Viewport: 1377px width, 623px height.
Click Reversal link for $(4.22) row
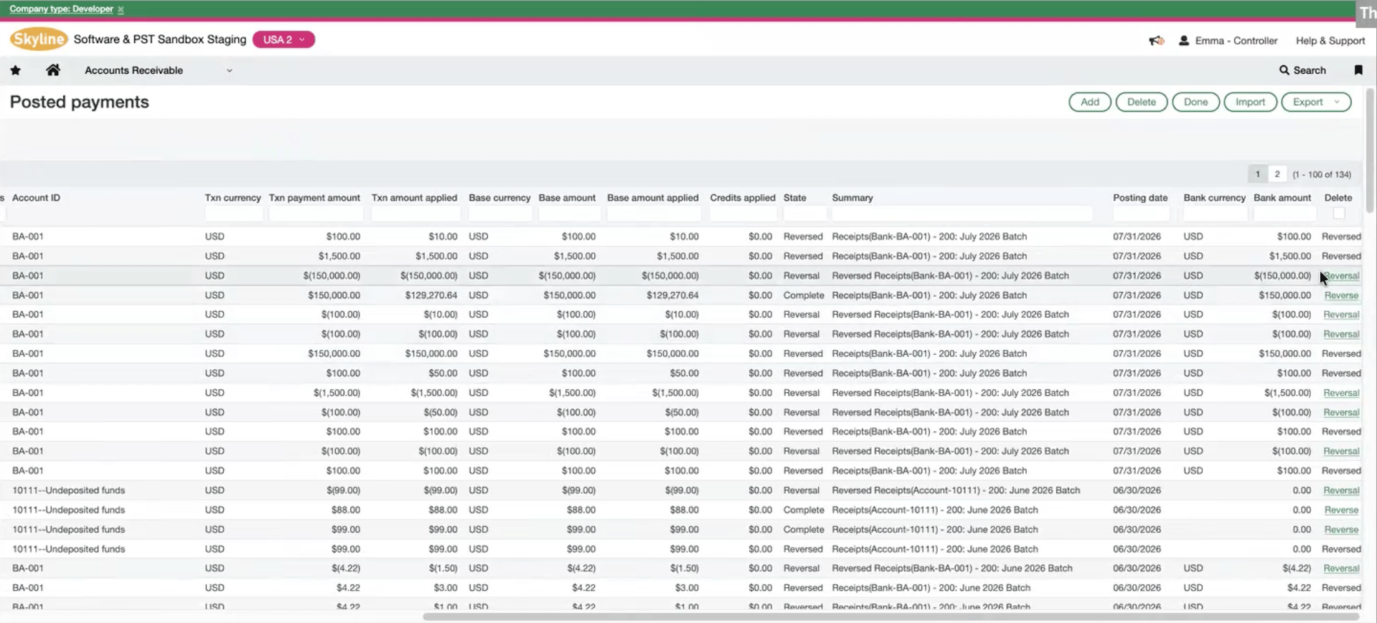[x=1341, y=569]
